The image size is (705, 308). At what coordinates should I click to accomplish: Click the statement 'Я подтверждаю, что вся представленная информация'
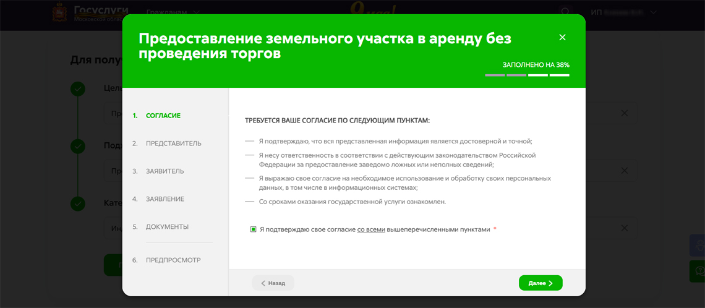[x=396, y=141]
